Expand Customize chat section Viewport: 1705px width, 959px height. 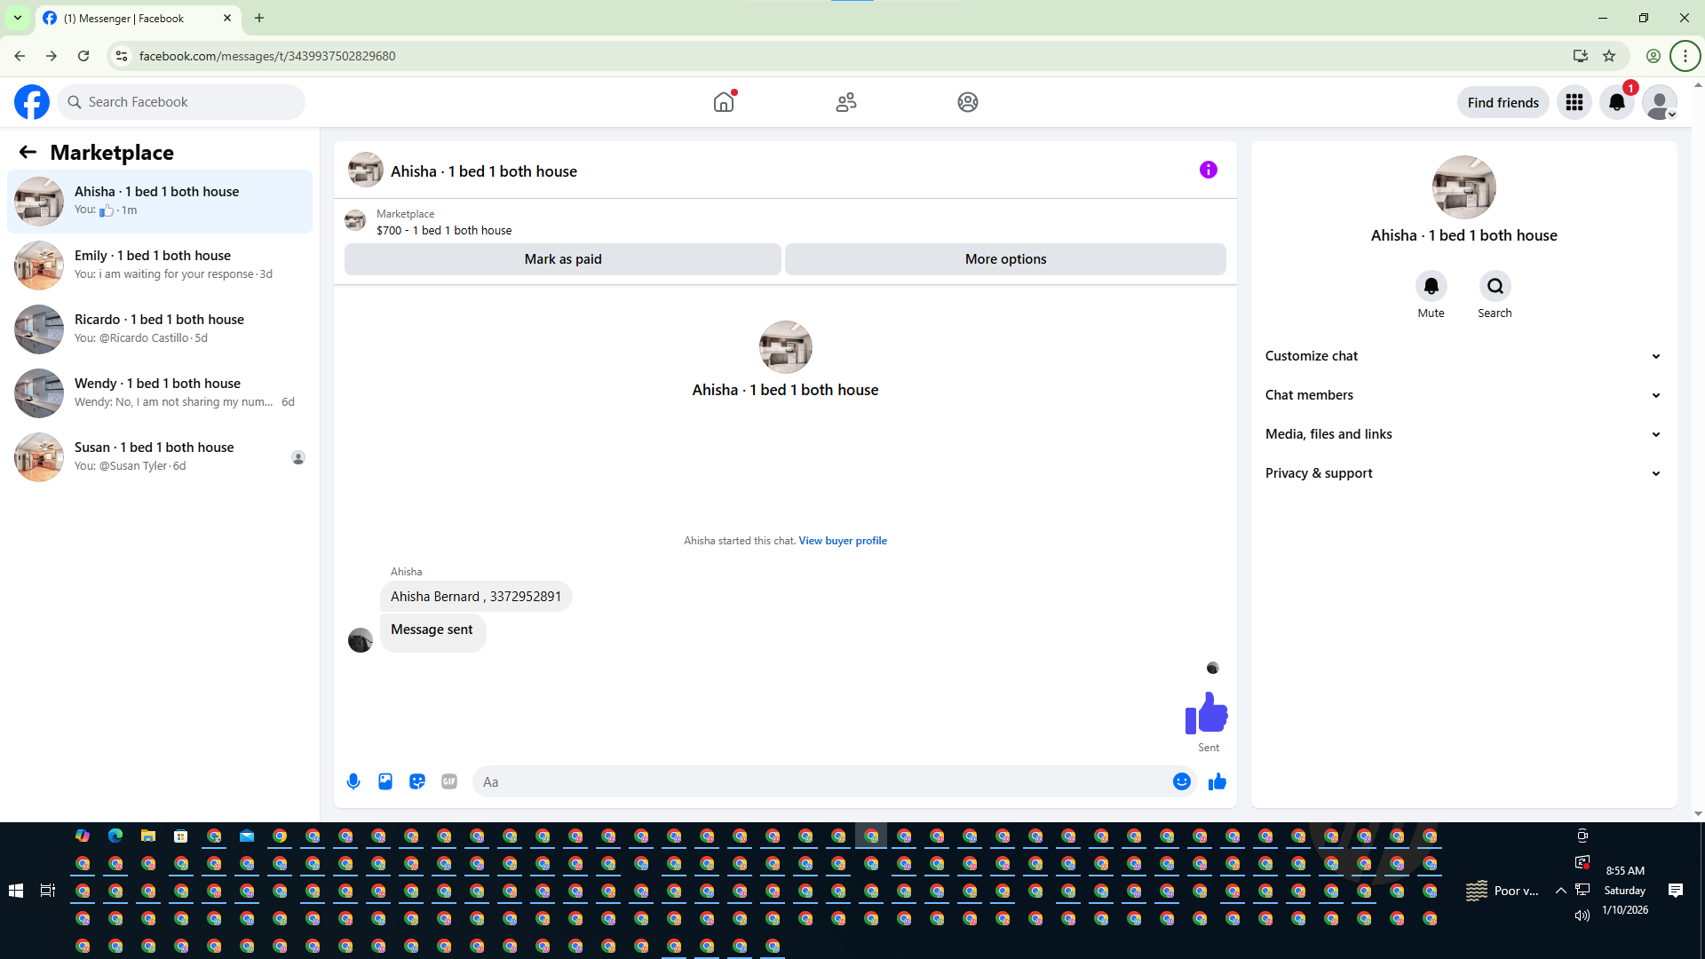click(x=1463, y=356)
